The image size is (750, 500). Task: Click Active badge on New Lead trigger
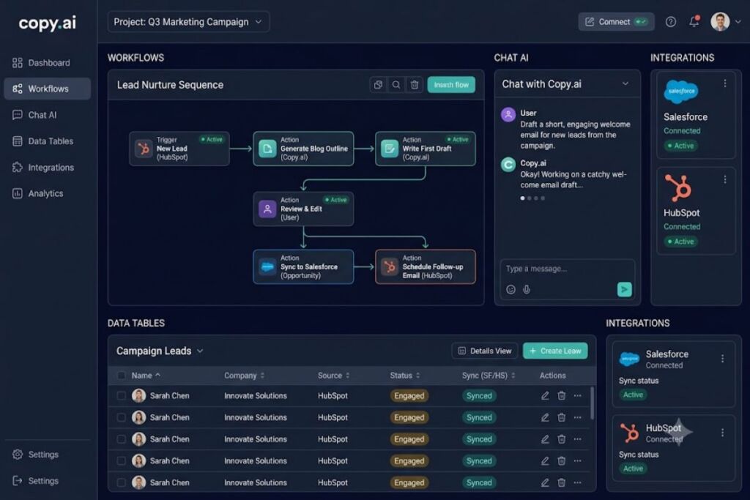point(212,140)
